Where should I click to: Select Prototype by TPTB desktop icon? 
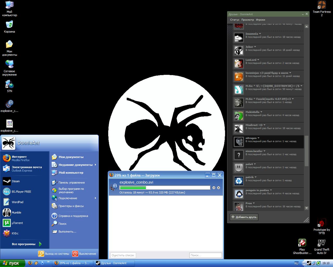tap(322, 227)
